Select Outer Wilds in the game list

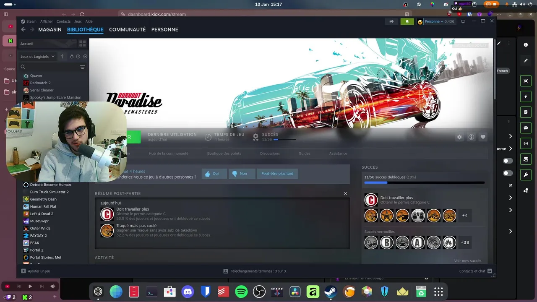pyautogui.click(x=40, y=228)
